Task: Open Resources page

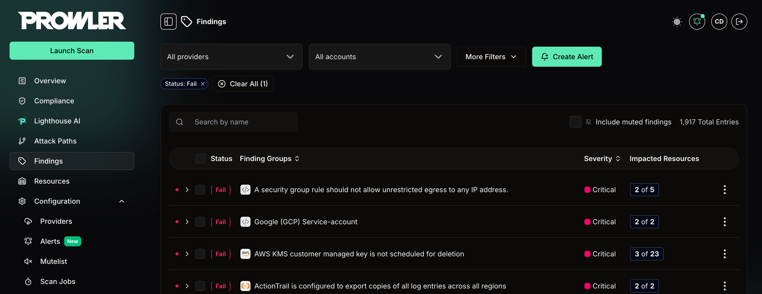Action: tap(72, 181)
